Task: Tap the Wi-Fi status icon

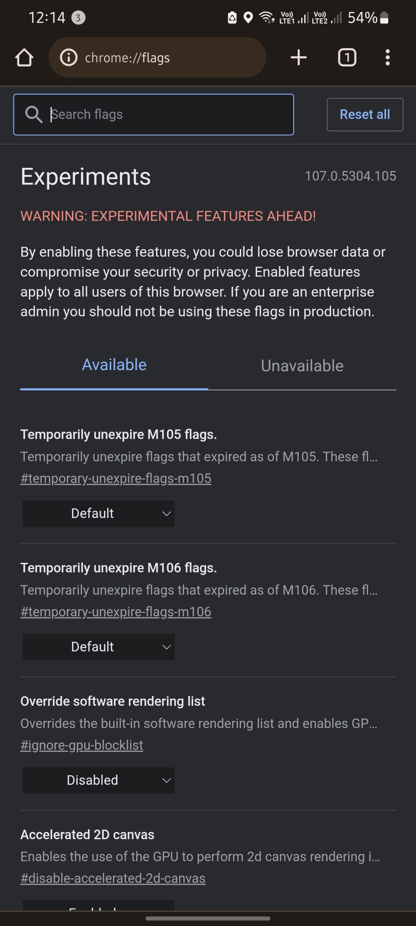Action: coord(267,17)
